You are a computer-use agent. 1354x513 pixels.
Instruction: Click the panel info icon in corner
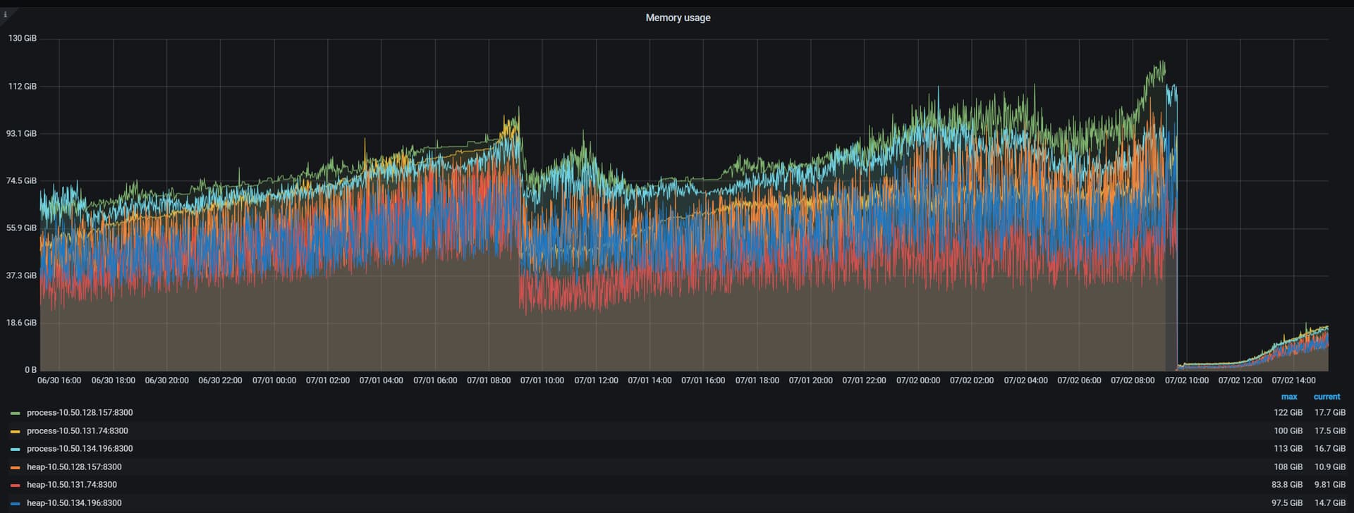6,14
